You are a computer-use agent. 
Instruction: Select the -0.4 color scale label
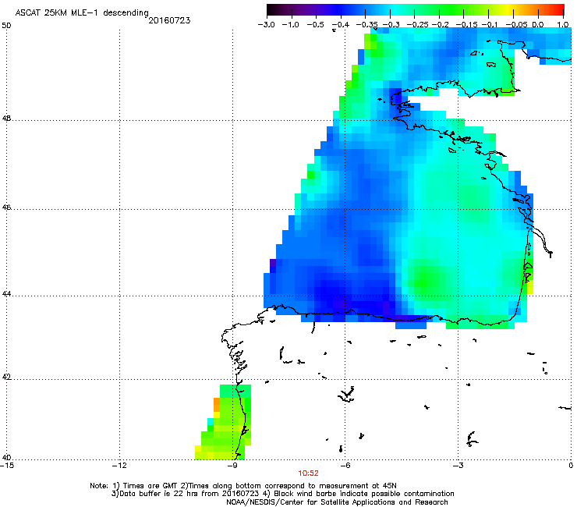pyautogui.click(x=341, y=25)
